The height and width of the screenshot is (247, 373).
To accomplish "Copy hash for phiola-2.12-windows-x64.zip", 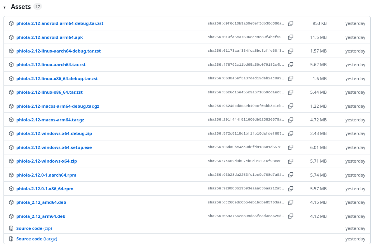I will click(x=291, y=161).
